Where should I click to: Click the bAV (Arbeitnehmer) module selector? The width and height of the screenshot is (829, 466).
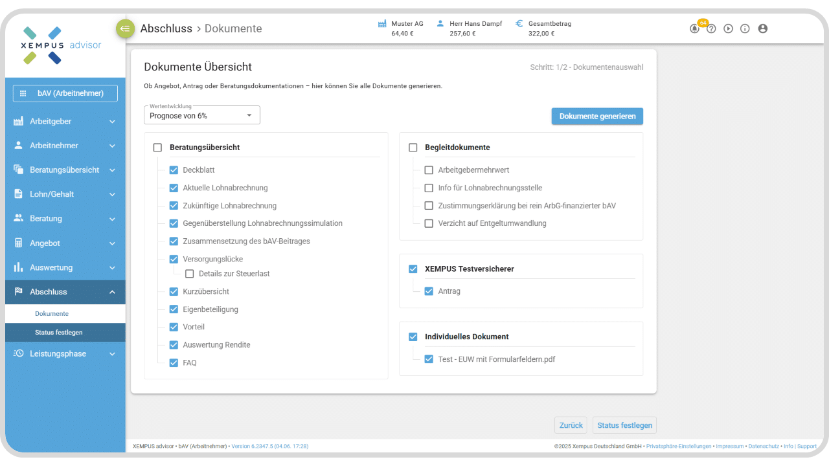click(x=65, y=93)
